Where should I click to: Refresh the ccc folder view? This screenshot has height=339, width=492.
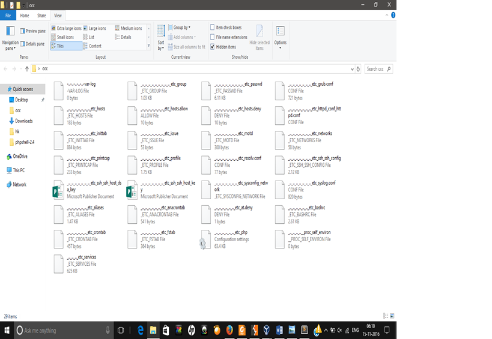point(358,69)
